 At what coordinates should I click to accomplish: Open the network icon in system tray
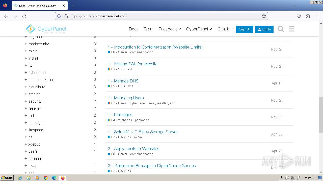tap(293, 178)
